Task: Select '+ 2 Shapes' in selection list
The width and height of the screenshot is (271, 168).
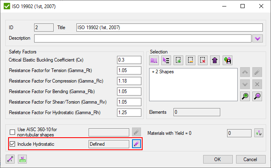Action: coord(163,72)
